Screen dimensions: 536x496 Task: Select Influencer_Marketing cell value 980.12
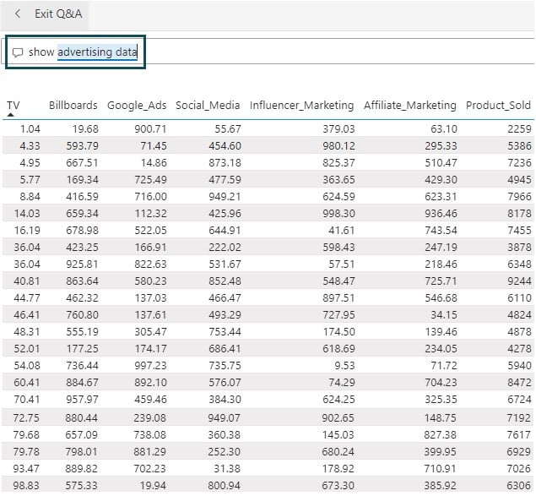(x=338, y=146)
